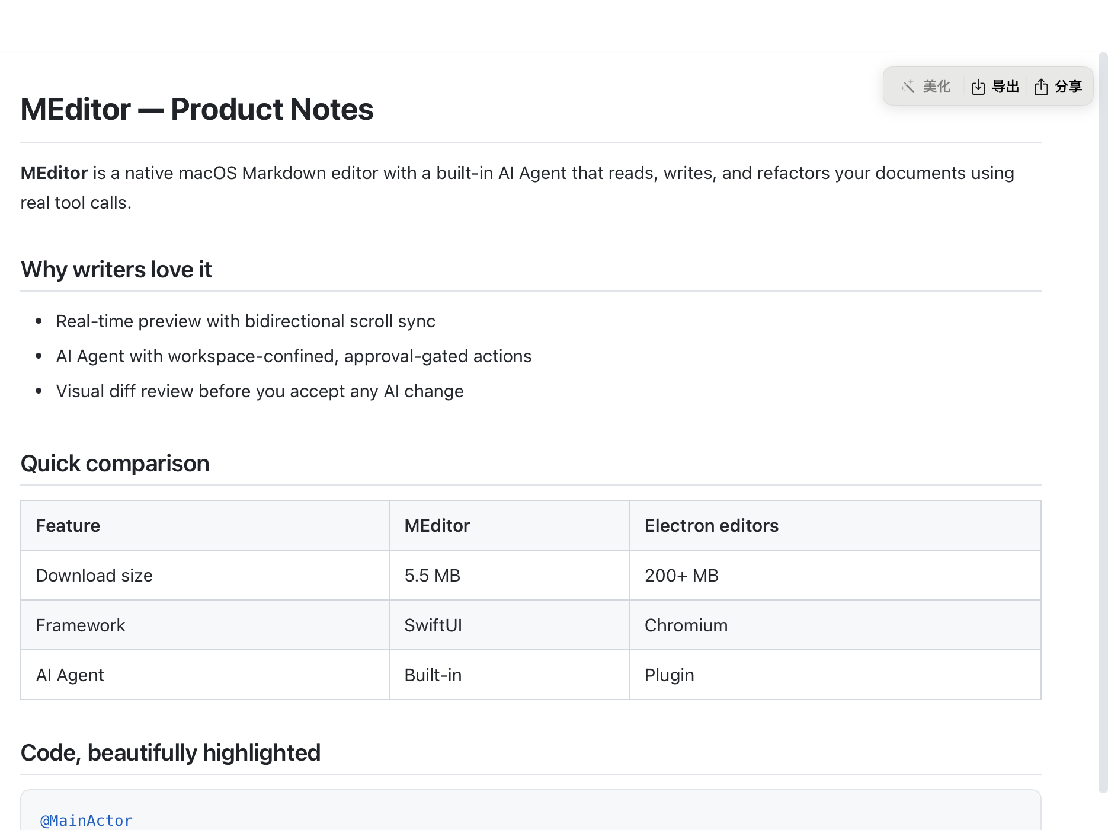Click the 'Built-in' table cell
Screen dimensions: 1108x830
pos(510,675)
